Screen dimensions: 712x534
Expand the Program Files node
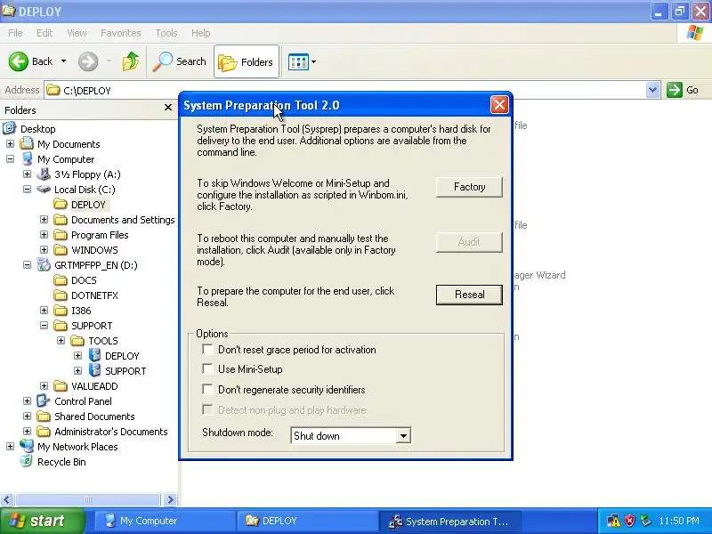(44, 235)
